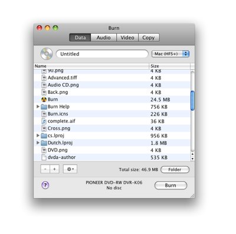Open the Copy tab
This screenshot has height=234, width=236.
(x=149, y=38)
